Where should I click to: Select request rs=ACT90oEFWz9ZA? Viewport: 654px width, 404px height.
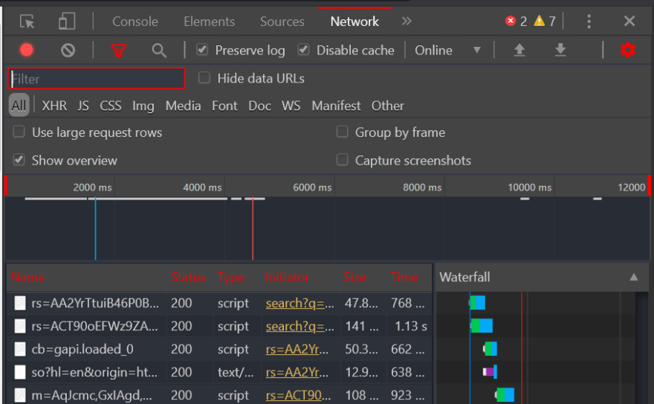[x=94, y=326]
